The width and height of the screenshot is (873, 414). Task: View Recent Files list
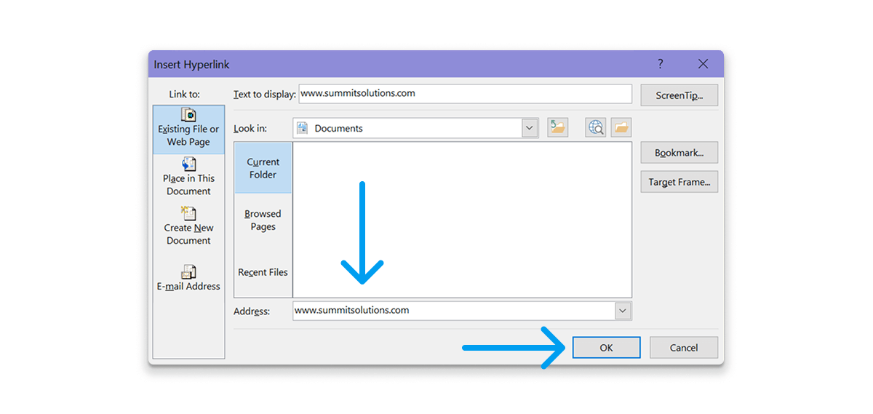tap(263, 272)
